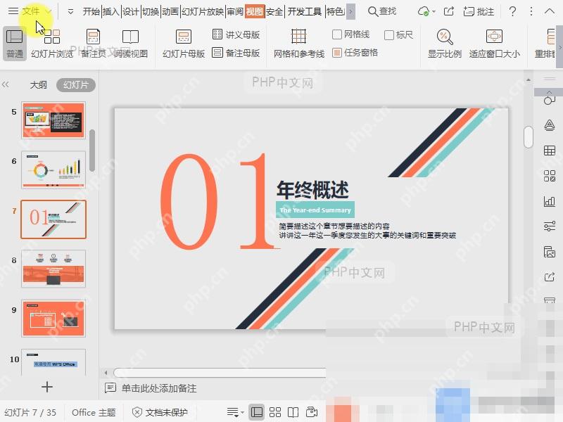
Task: Switch to reading view in status bar
Action: click(x=293, y=412)
